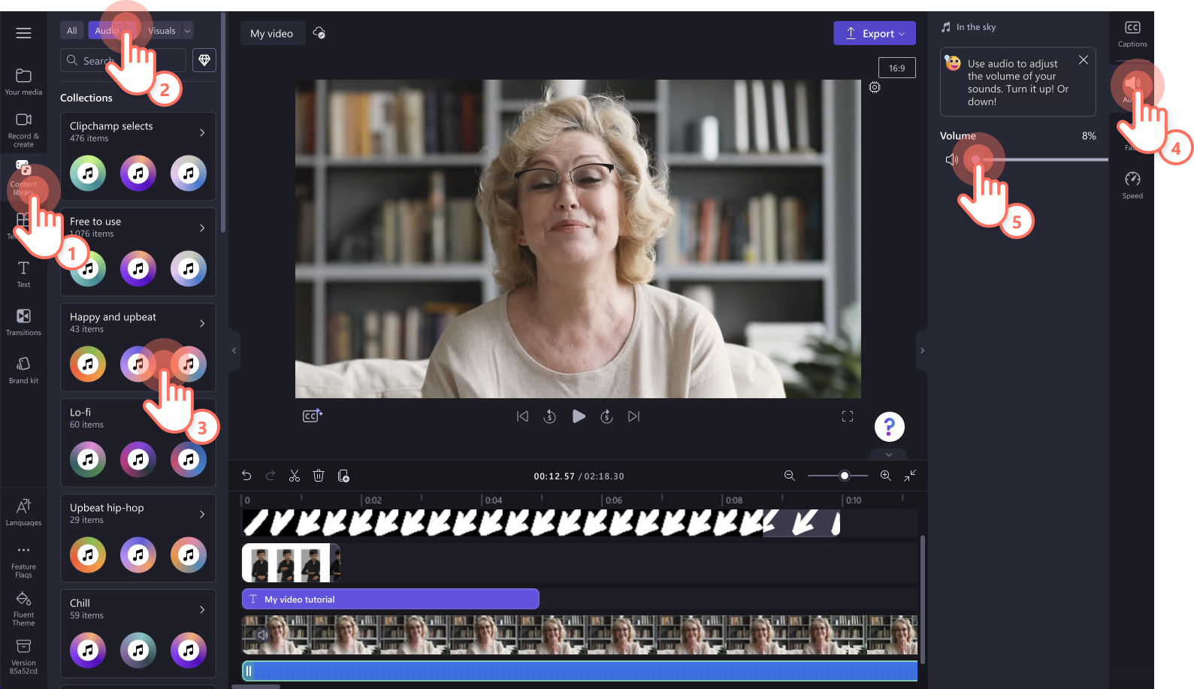This screenshot has width=1194, height=689.
Task: Zoom in the timeline
Action: (x=886, y=476)
